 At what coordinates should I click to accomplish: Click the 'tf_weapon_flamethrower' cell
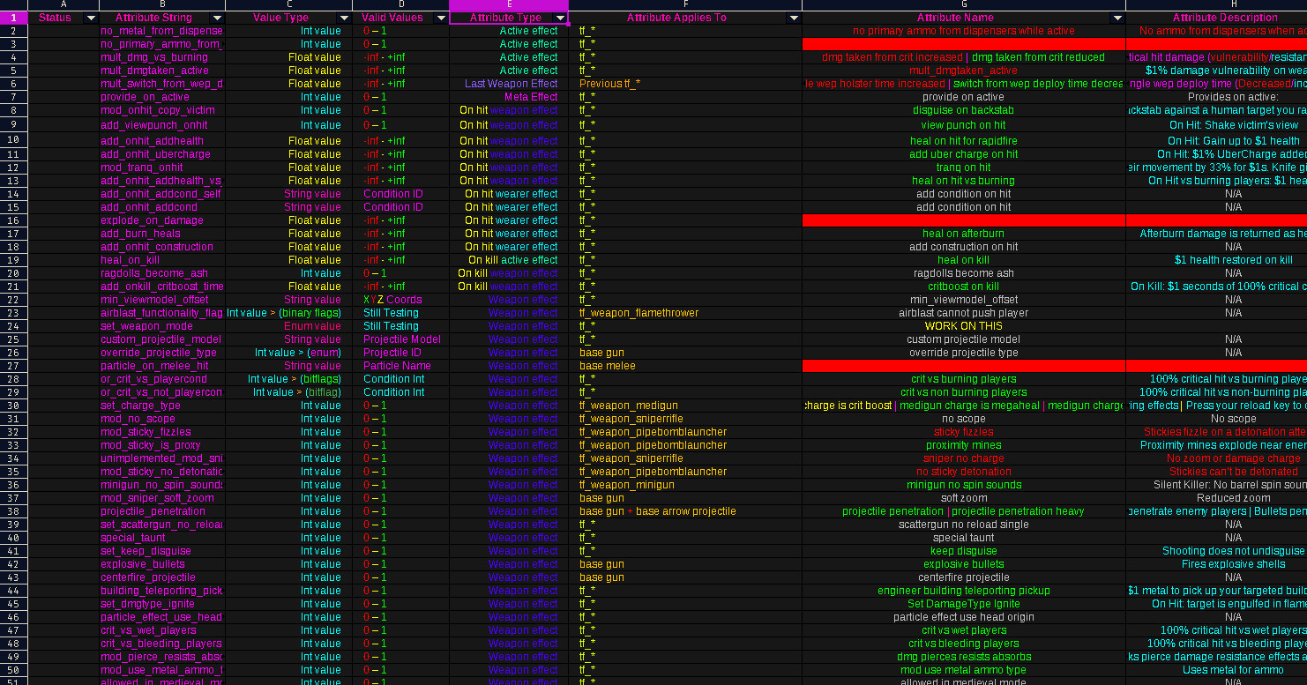[x=639, y=313]
